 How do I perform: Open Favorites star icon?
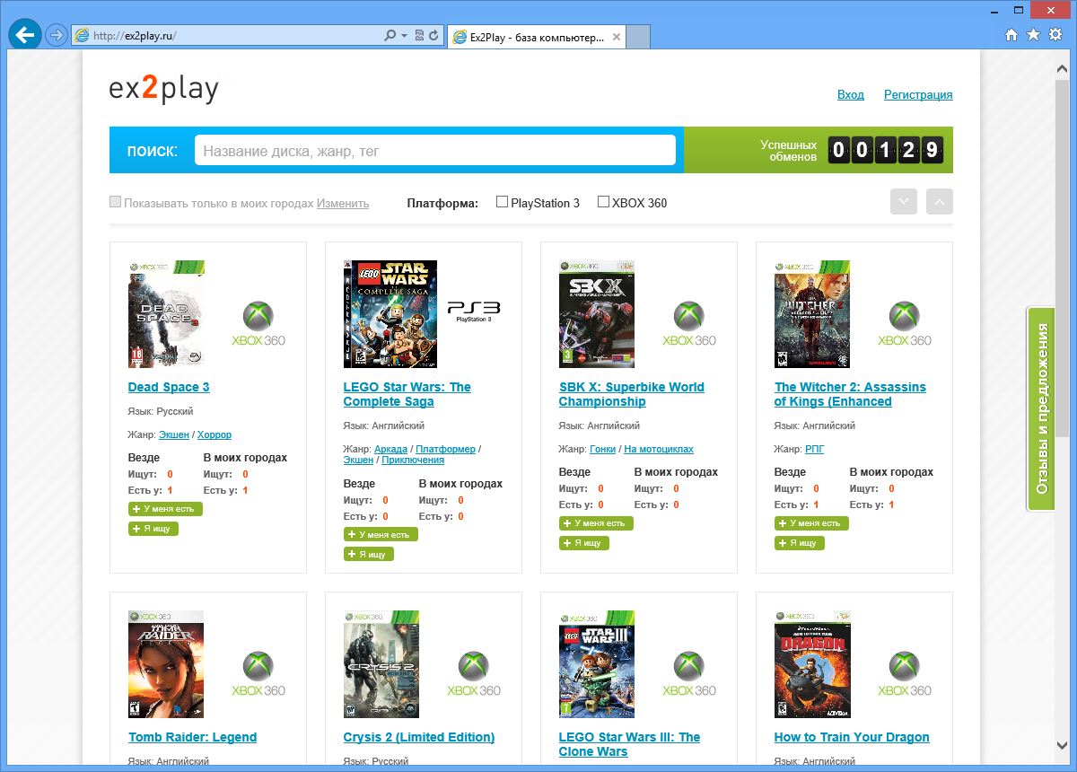click(x=1033, y=35)
